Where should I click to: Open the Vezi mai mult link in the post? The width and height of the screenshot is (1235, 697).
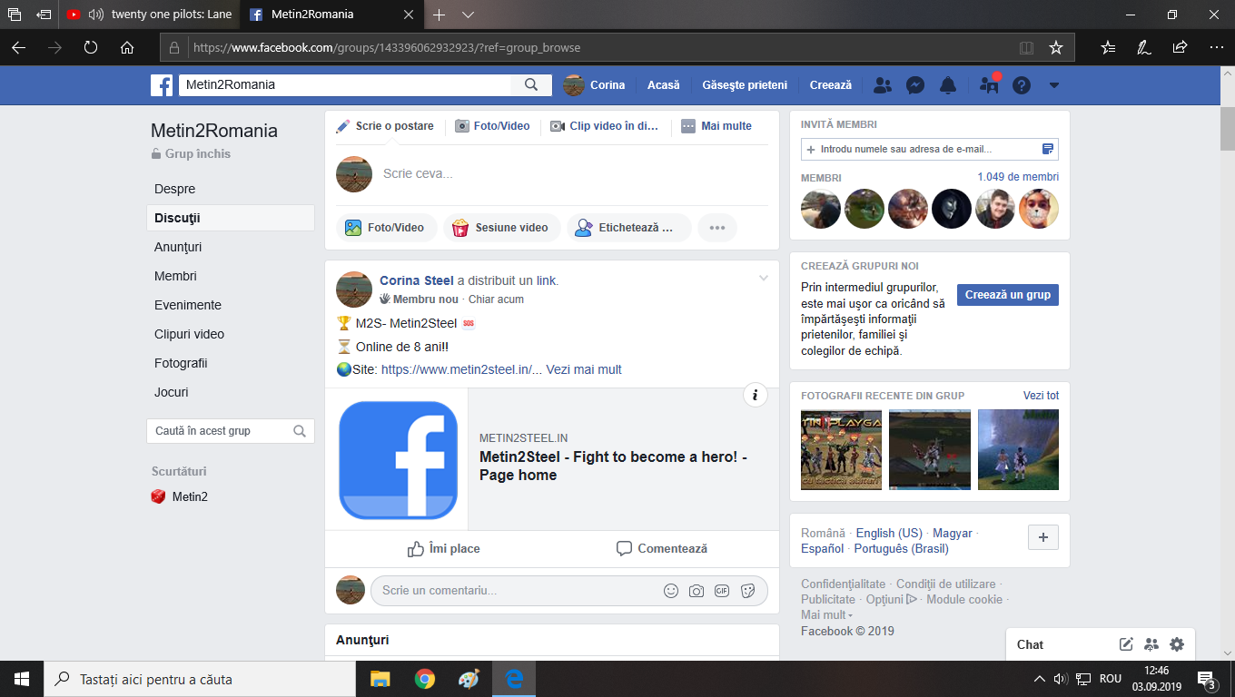[x=584, y=369]
